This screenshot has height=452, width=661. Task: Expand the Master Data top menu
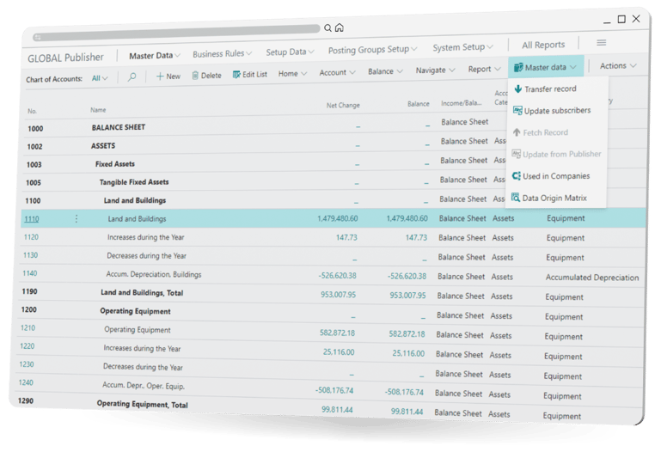(x=155, y=56)
